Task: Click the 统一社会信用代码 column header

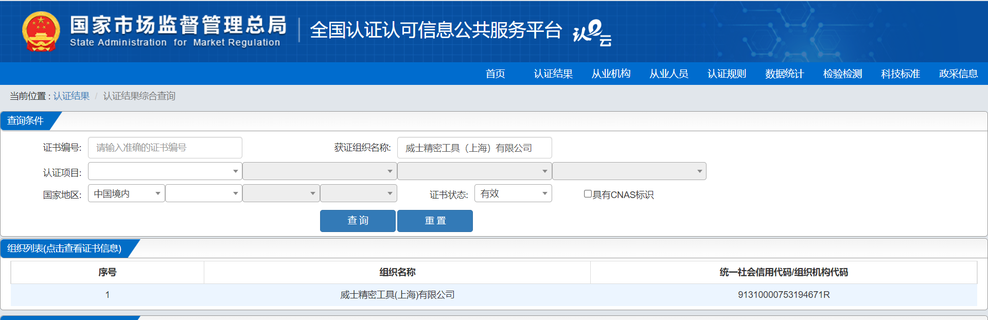Action: pyautogui.click(x=784, y=272)
